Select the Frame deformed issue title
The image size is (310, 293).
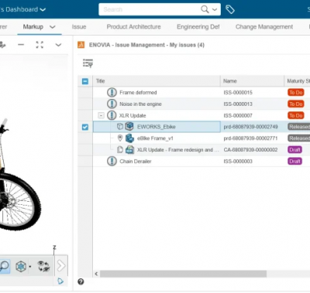click(138, 93)
